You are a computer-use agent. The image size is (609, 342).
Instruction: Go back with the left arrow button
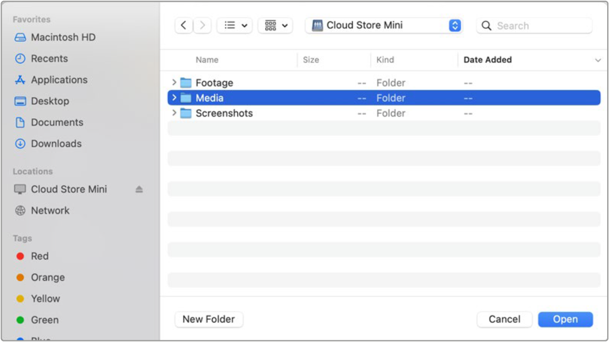click(184, 25)
